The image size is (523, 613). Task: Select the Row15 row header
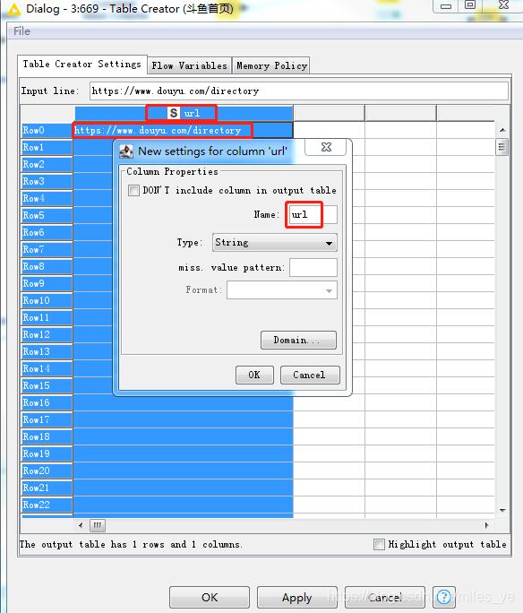[47, 385]
